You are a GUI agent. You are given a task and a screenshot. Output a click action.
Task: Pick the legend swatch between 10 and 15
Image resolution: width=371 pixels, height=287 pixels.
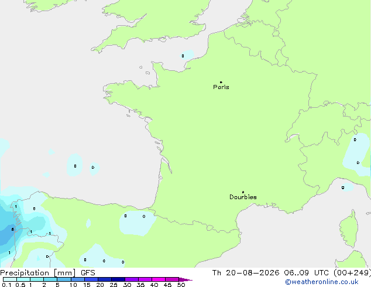[77, 279]
